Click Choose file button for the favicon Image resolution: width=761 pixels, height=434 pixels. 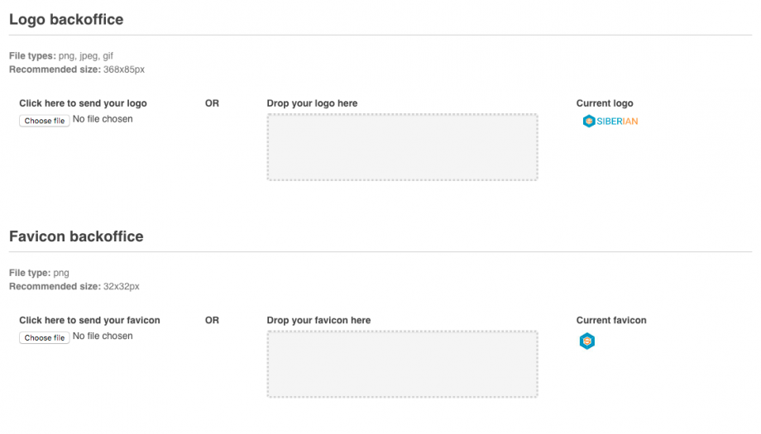pos(45,337)
